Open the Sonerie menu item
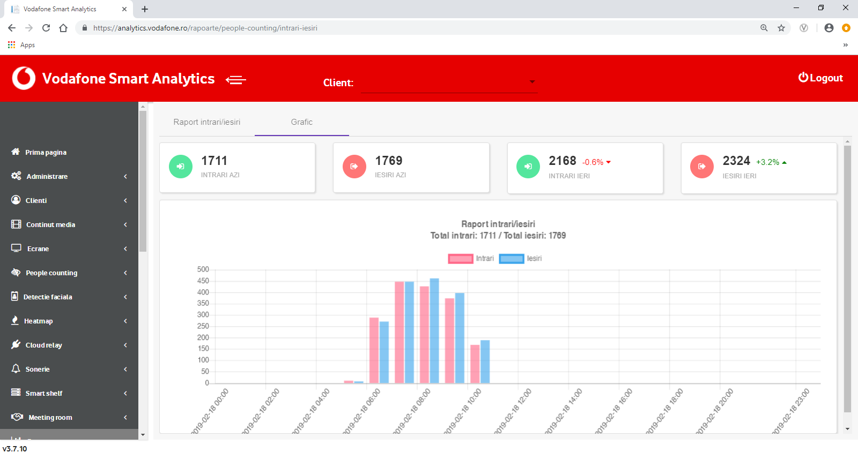 [x=38, y=369]
